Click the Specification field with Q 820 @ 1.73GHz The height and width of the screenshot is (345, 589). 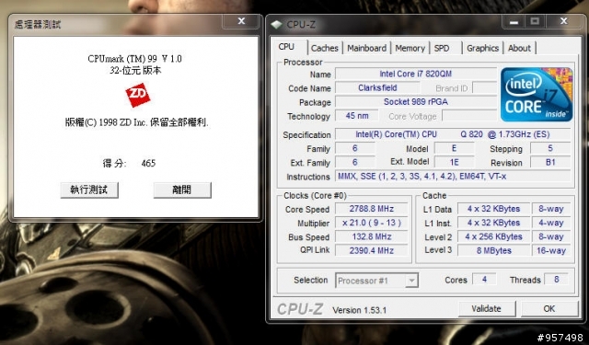coord(453,134)
